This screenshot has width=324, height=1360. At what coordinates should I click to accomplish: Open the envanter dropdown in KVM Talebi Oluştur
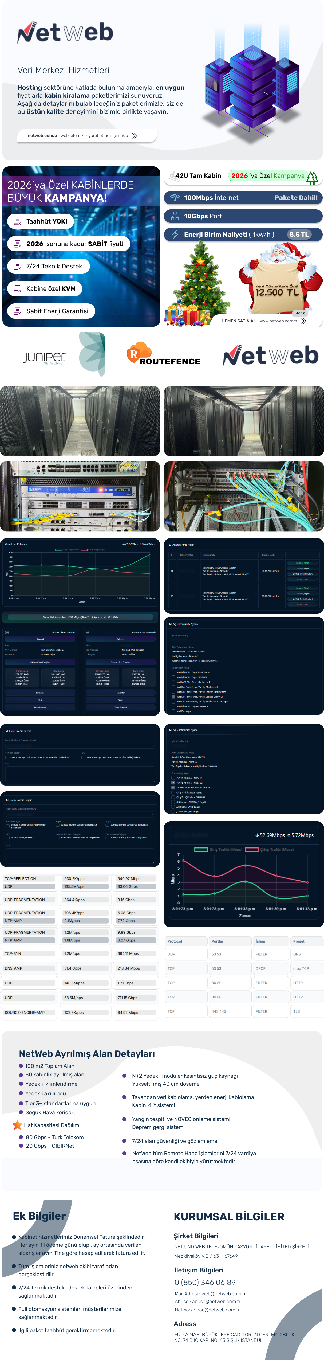[x=80, y=745]
